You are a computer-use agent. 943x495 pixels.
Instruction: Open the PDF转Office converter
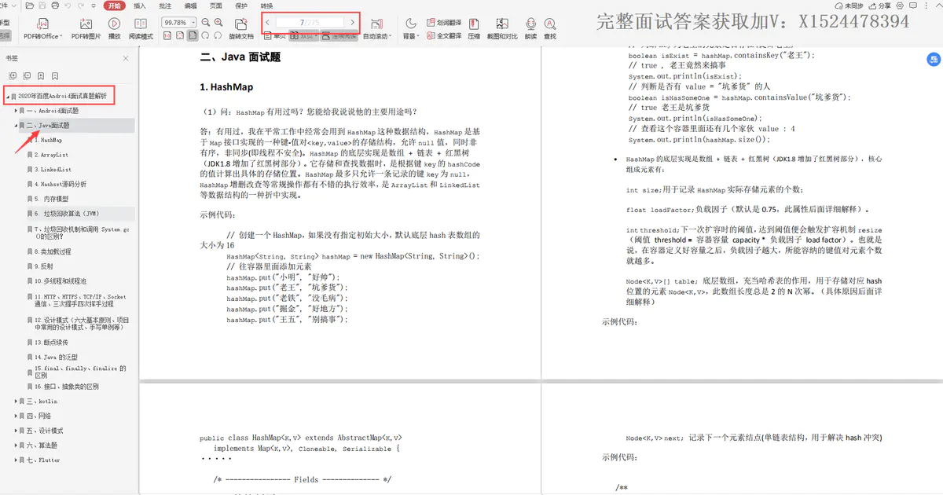[42, 29]
